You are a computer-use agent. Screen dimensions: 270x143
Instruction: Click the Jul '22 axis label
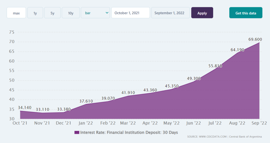[215, 123]
